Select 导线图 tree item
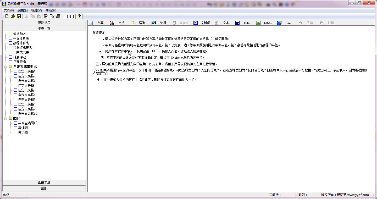Viewport: 377px width, 199px height. pyautogui.click(x=23, y=128)
